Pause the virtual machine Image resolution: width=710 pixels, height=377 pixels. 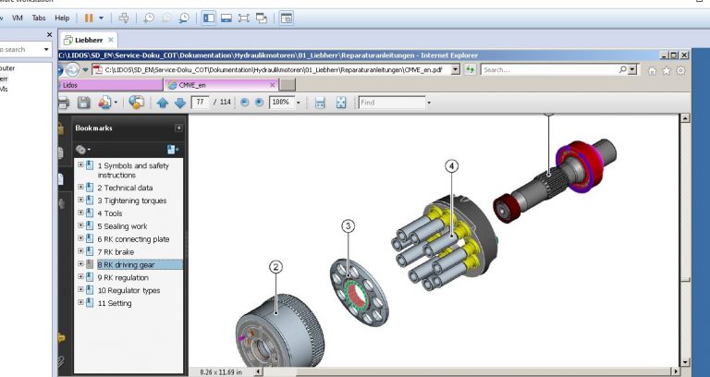tap(89, 18)
